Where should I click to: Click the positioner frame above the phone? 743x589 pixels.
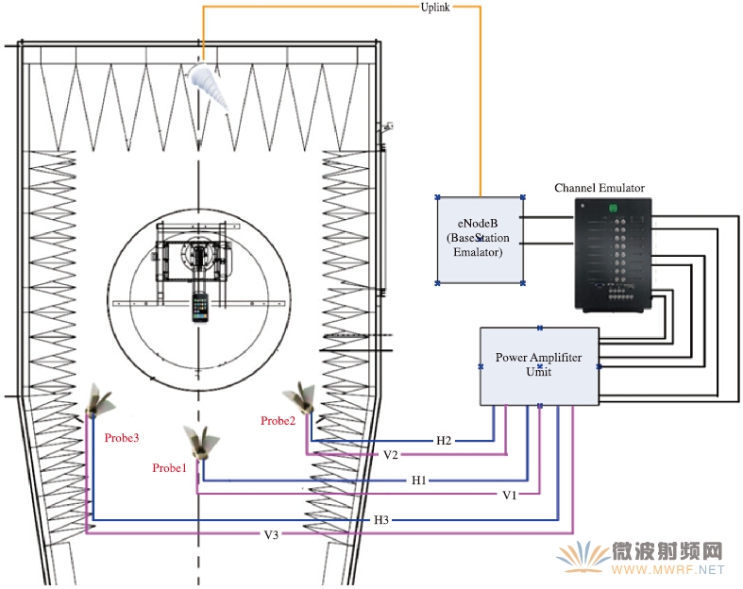point(194,261)
